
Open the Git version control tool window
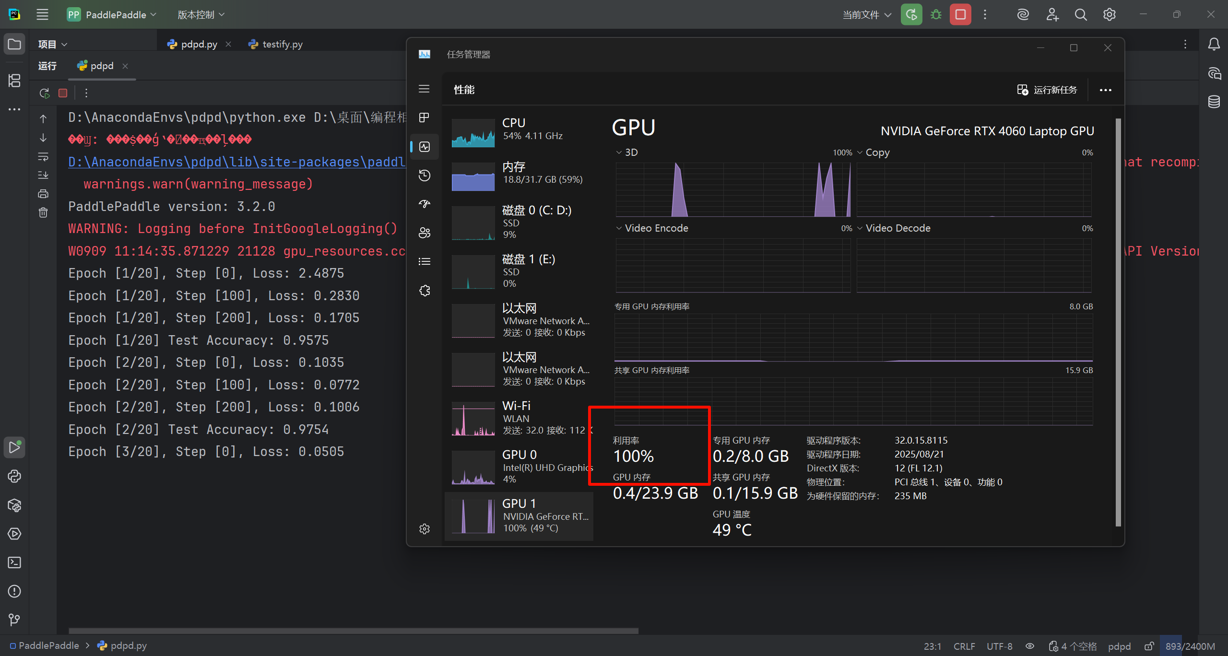coord(14,620)
